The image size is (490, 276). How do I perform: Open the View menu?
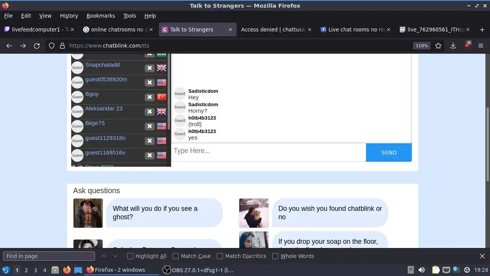click(45, 16)
